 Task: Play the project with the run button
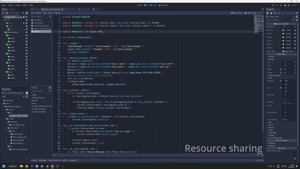pos(273,5)
